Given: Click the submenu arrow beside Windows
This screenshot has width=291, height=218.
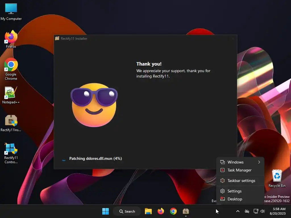Looking at the screenshot, I should (x=259, y=162).
